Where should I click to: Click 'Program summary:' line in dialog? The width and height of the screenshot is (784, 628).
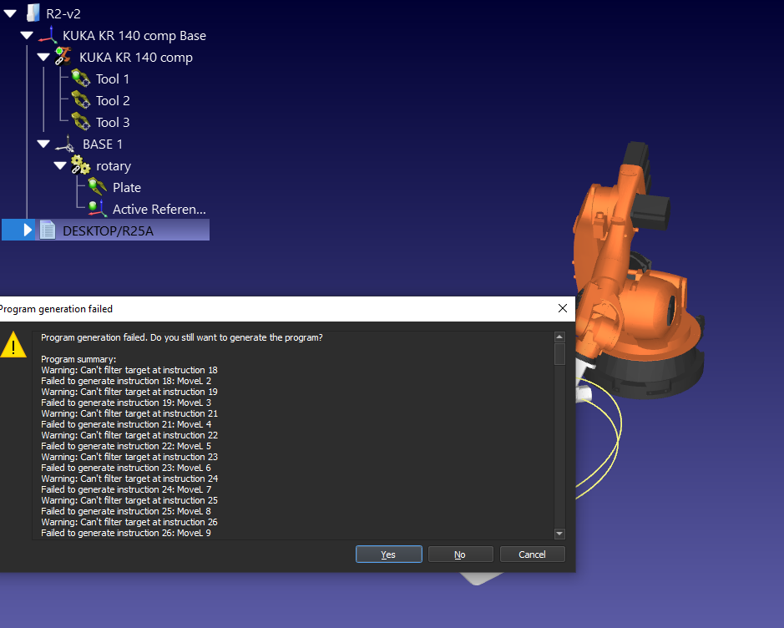[x=78, y=359]
